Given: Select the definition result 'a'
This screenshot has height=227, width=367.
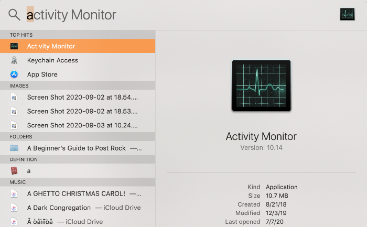Looking at the screenshot, I should point(78,171).
